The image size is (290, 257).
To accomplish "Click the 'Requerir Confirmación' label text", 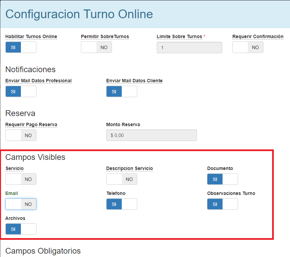I will (258, 36).
